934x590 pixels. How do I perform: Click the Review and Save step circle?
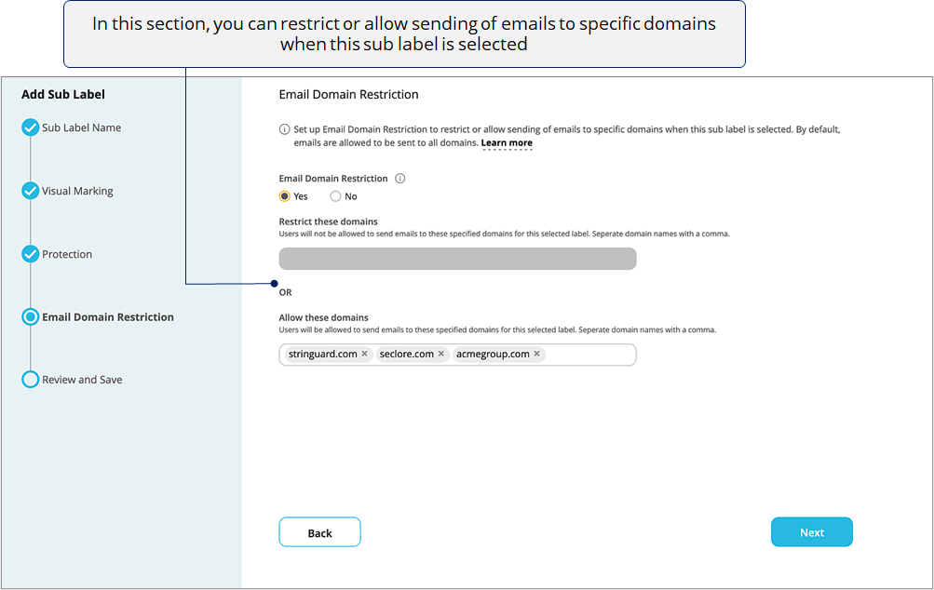31,380
